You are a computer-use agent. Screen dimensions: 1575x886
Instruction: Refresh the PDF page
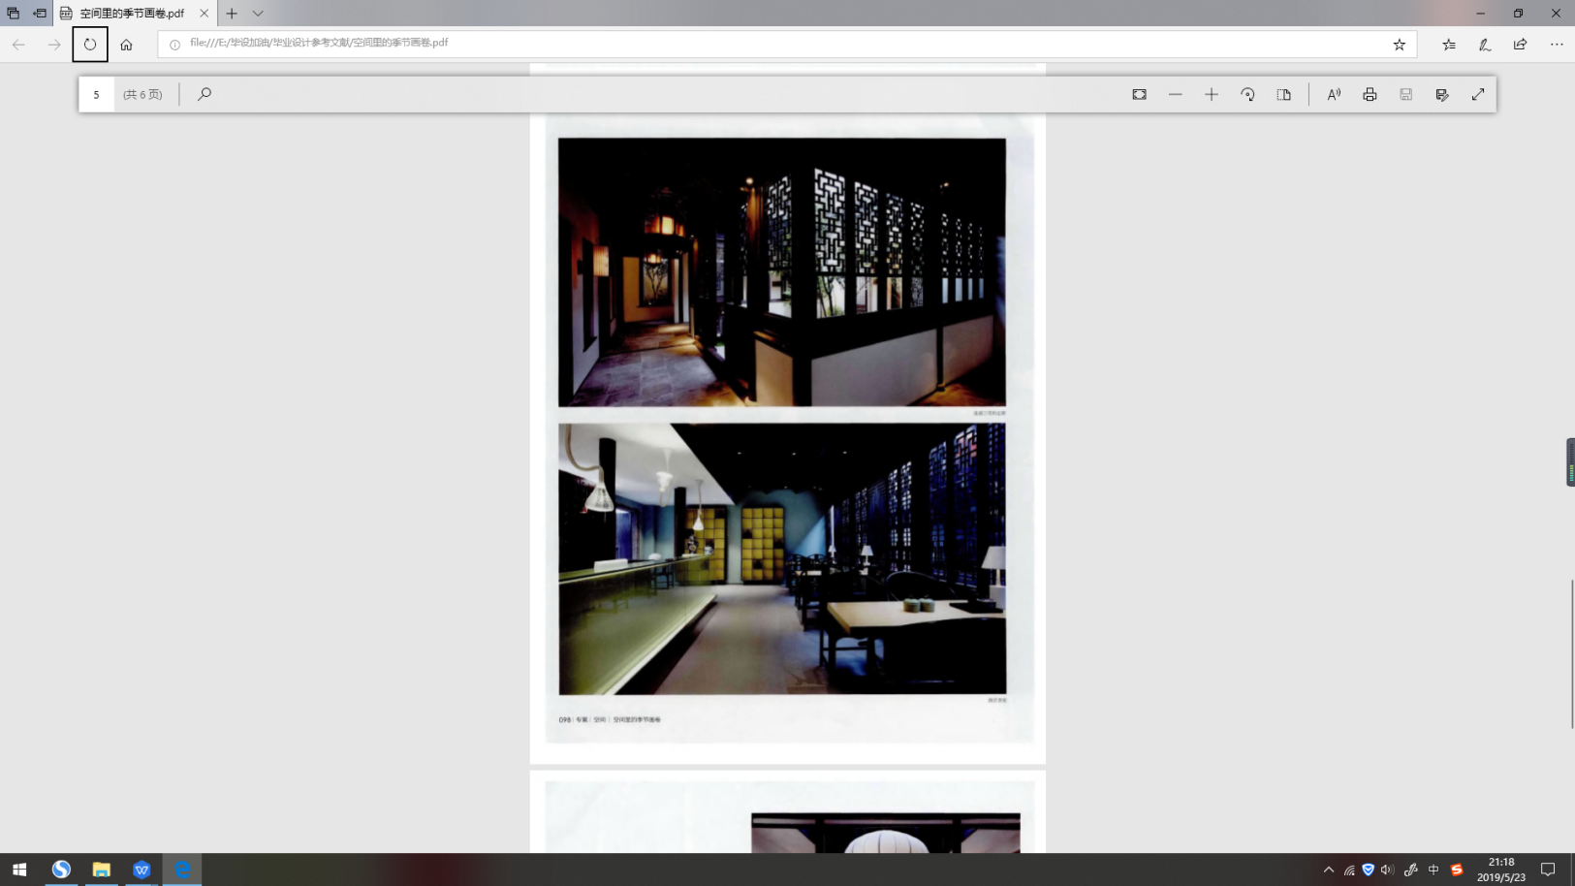click(90, 45)
